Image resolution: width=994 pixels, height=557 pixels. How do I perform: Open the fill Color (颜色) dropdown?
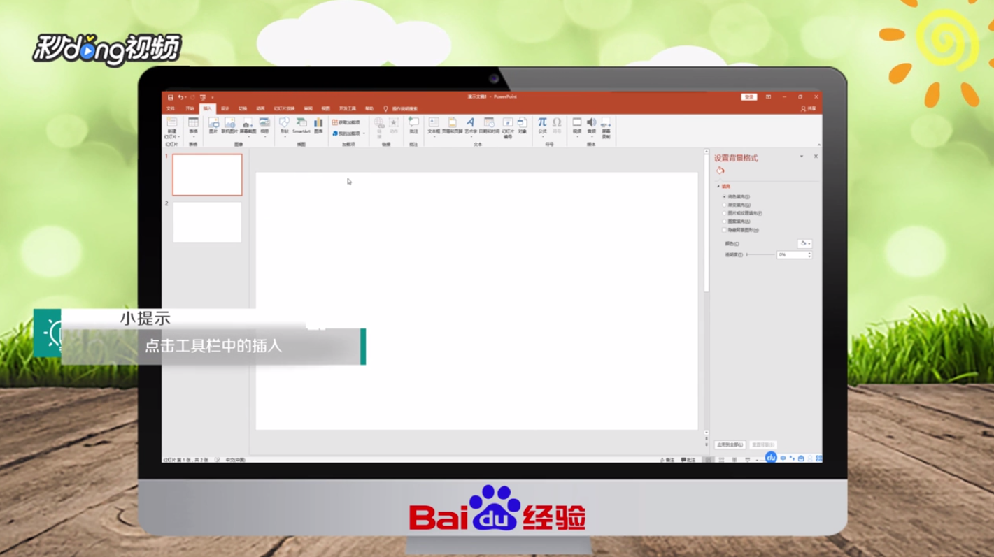pyautogui.click(x=804, y=243)
